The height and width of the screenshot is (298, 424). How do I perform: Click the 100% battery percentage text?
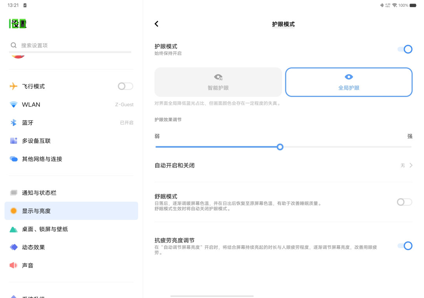coord(403,5)
